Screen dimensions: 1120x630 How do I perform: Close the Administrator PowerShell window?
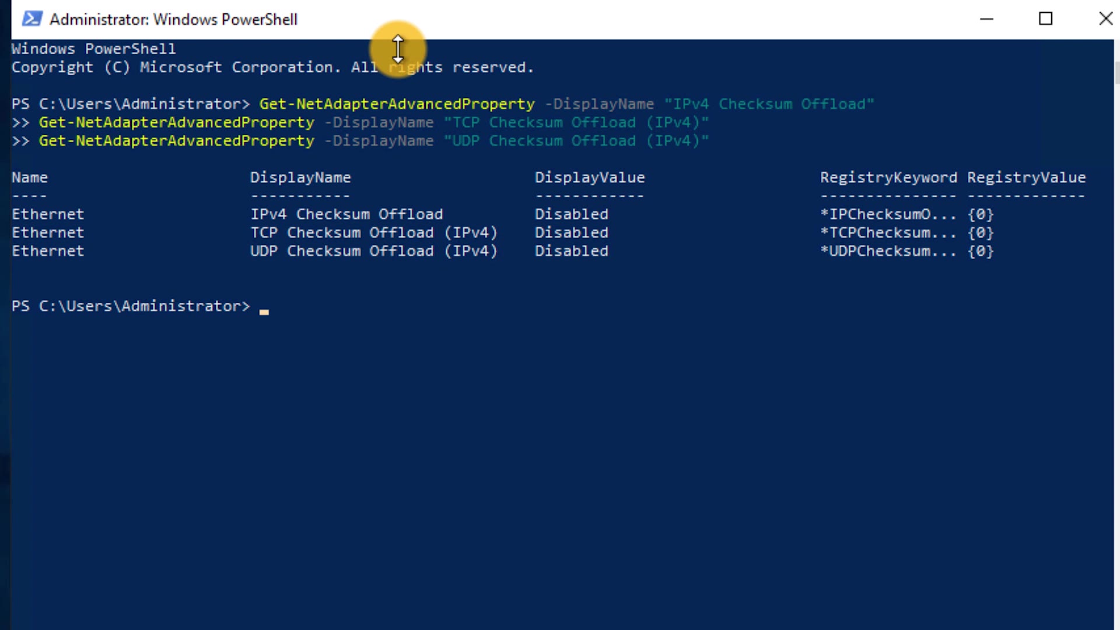click(1105, 19)
